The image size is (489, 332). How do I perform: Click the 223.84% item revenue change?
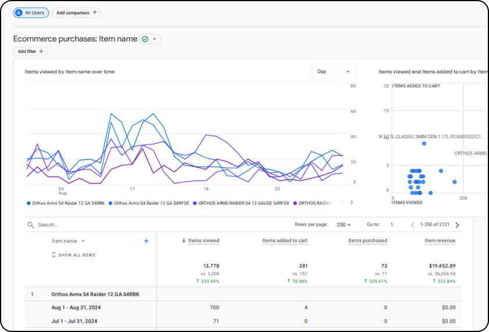click(x=444, y=282)
